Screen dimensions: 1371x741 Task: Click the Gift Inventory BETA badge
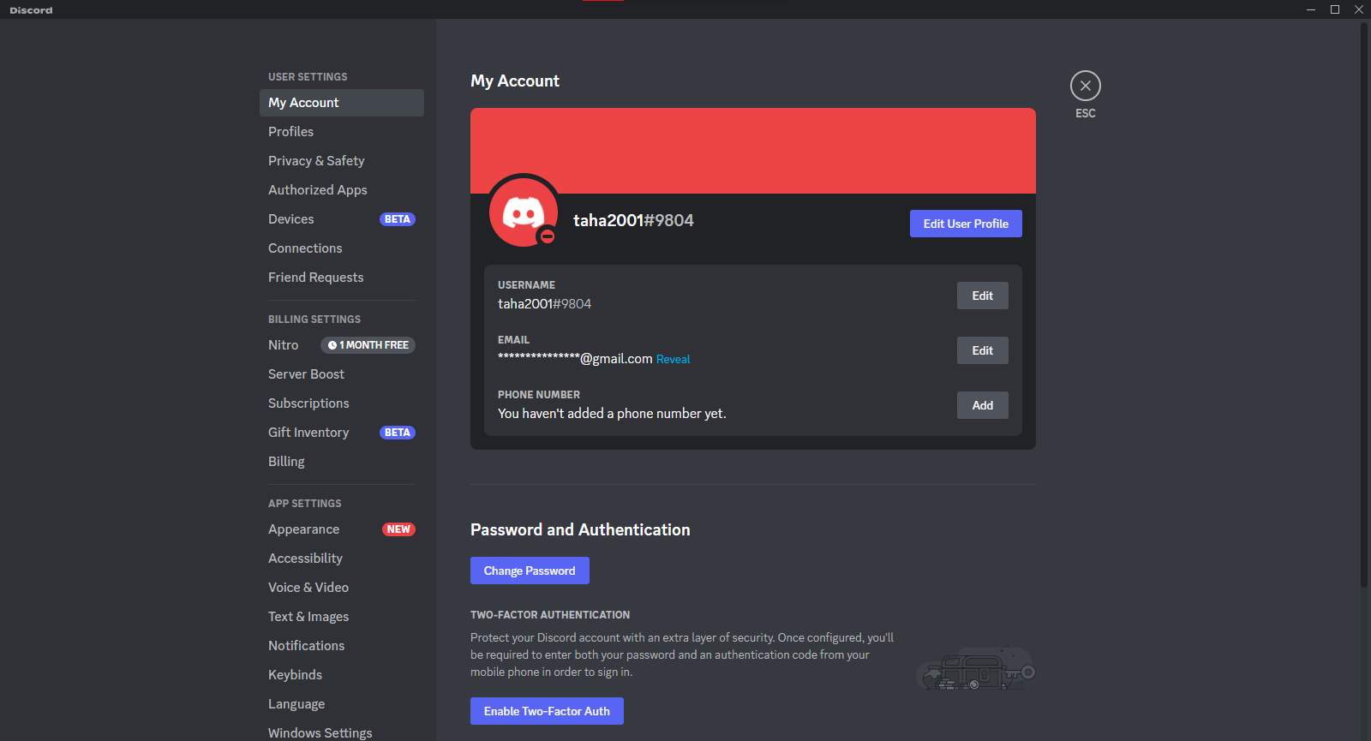point(398,433)
